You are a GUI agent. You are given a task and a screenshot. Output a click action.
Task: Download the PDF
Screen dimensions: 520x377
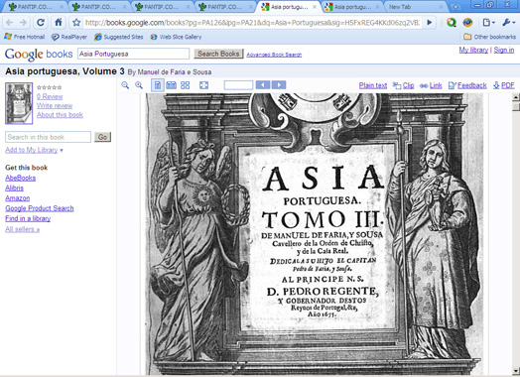tap(508, 85)
